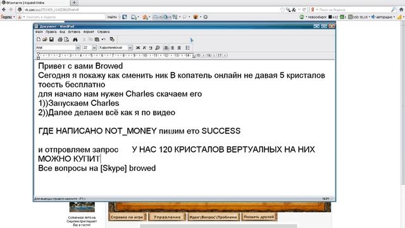Click the left indent marker on ruler
Image resolution: width=405 pixels, height=228 pixels.
[38, 56]
